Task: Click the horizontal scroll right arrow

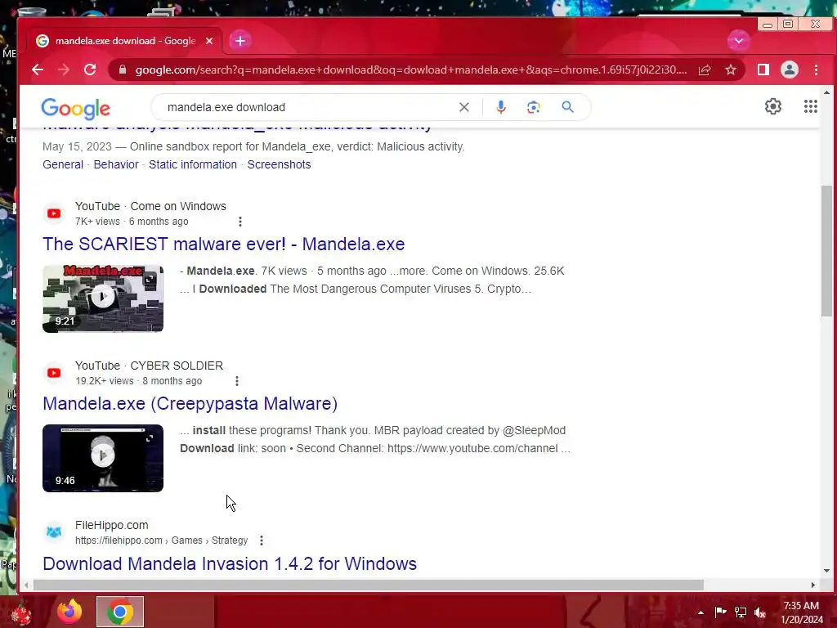Action: click(813, 585)
